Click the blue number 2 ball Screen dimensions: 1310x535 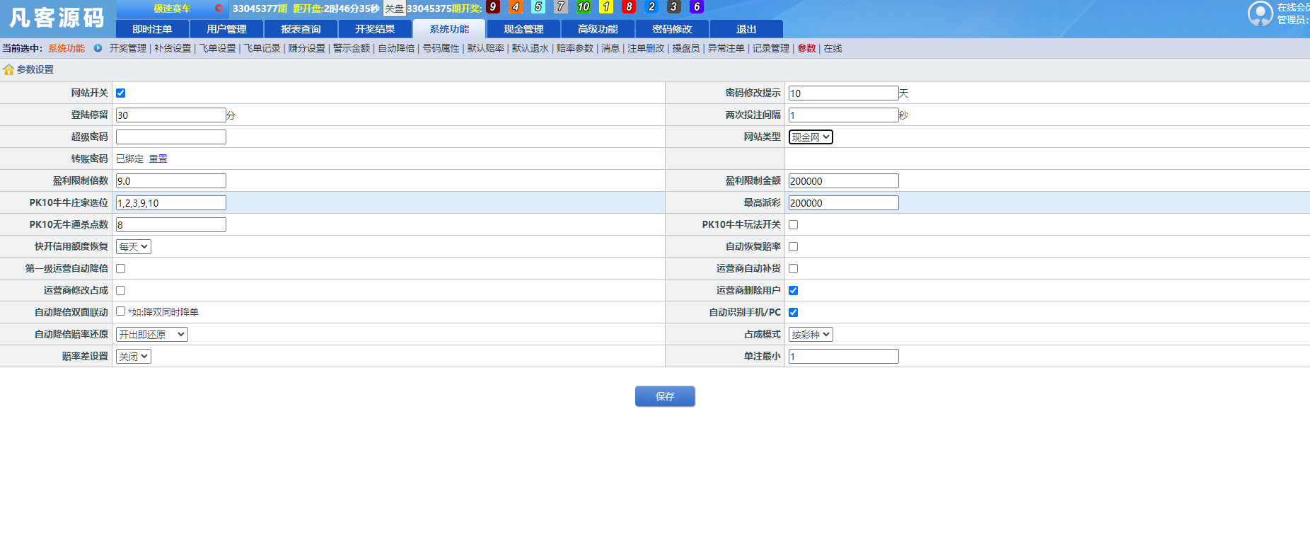click(651, 7)
